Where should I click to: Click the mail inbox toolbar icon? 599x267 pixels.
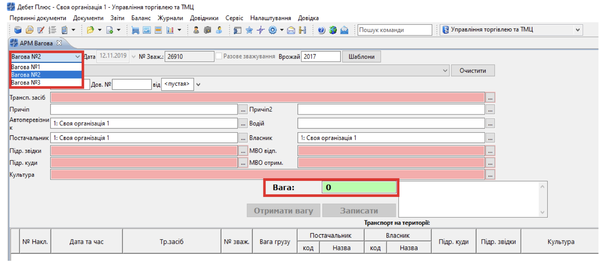point(344,30)
